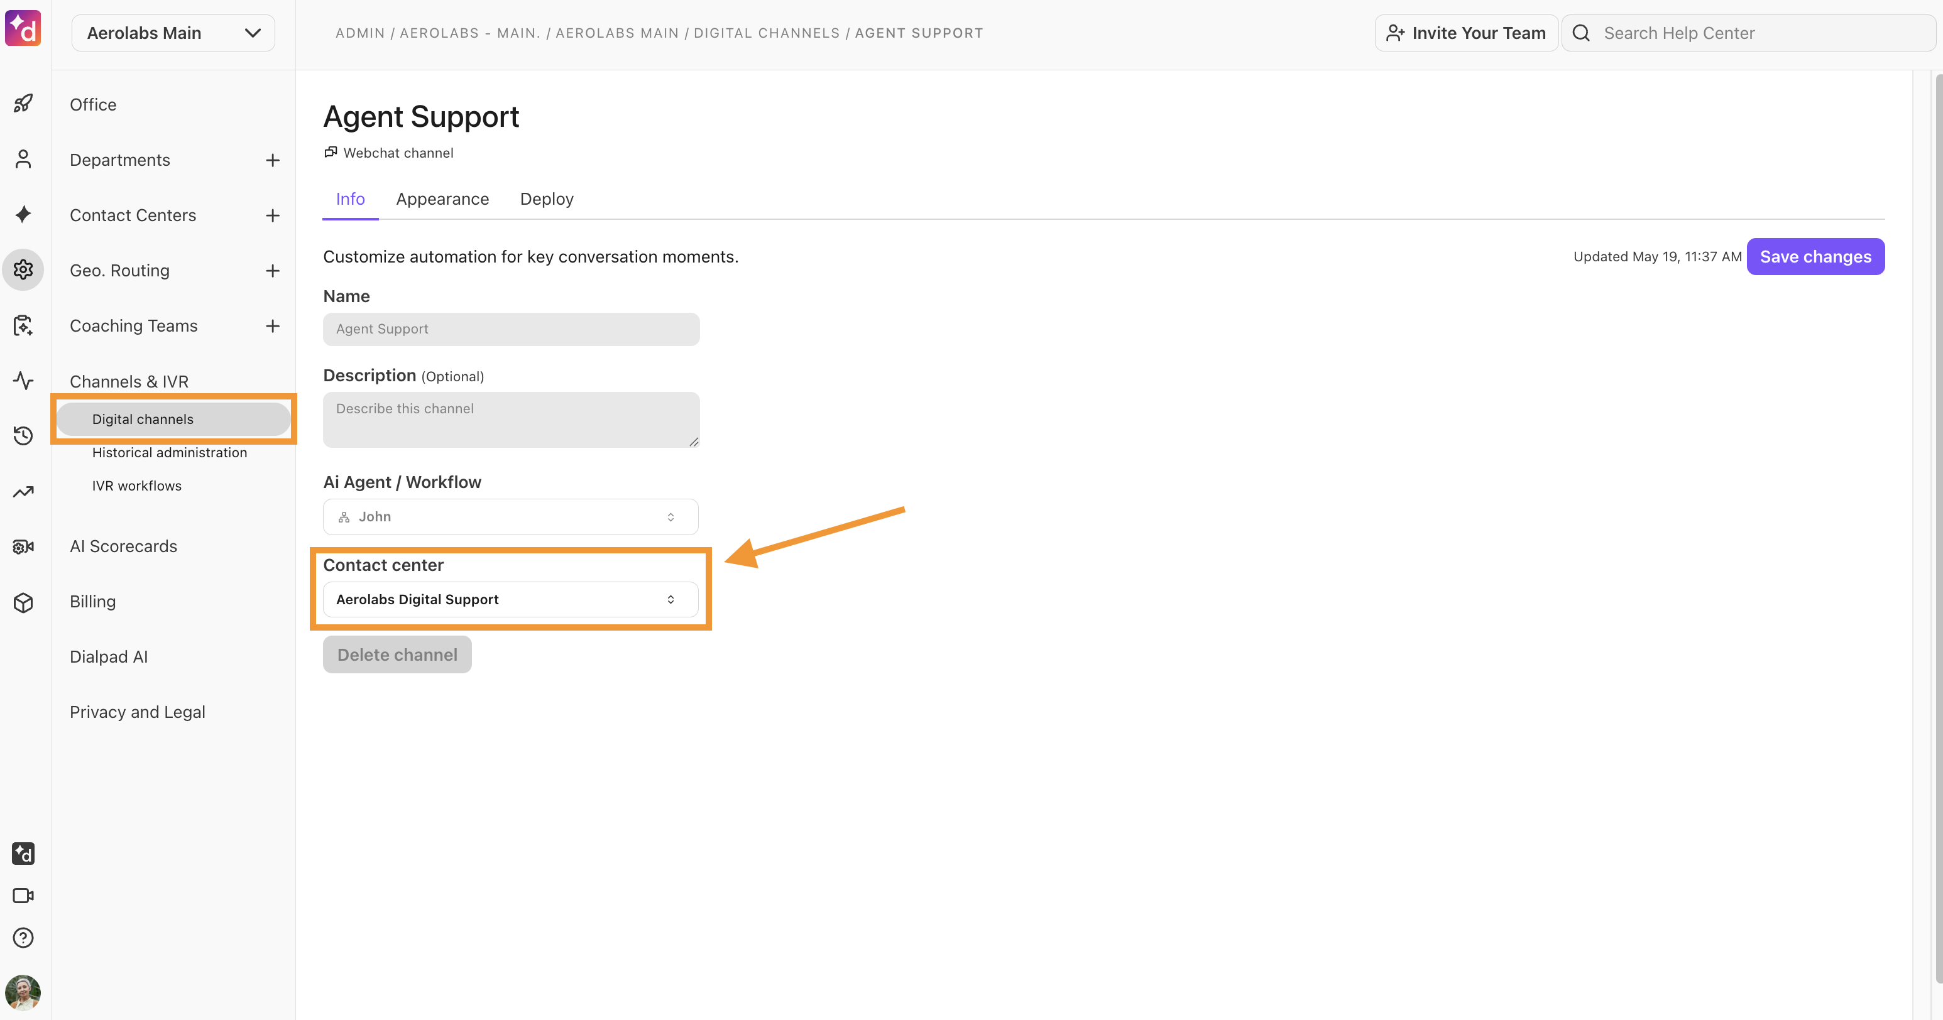Click the user profile avatar
Screen dimensions: 1943x1020
(23, 992)
